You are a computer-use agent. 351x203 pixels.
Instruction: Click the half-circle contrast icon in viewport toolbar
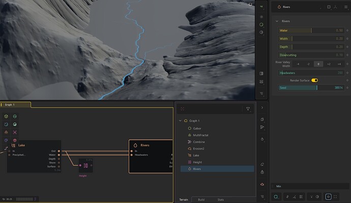coord(261,32)
